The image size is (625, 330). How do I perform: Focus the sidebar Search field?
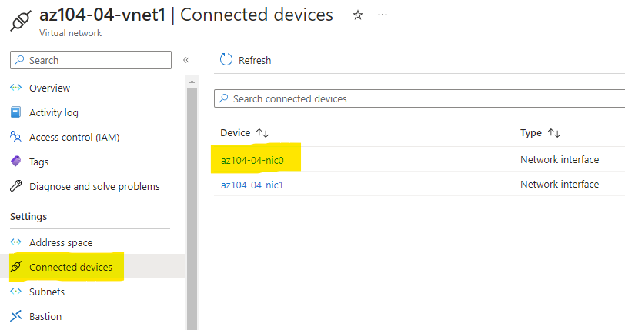pos(91,60)
